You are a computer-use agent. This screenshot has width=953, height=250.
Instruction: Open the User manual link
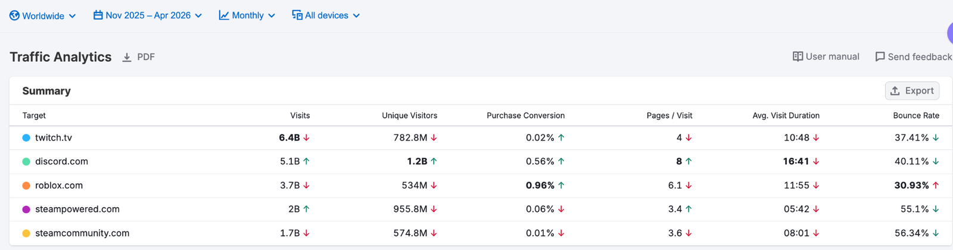tap(826, 57)
